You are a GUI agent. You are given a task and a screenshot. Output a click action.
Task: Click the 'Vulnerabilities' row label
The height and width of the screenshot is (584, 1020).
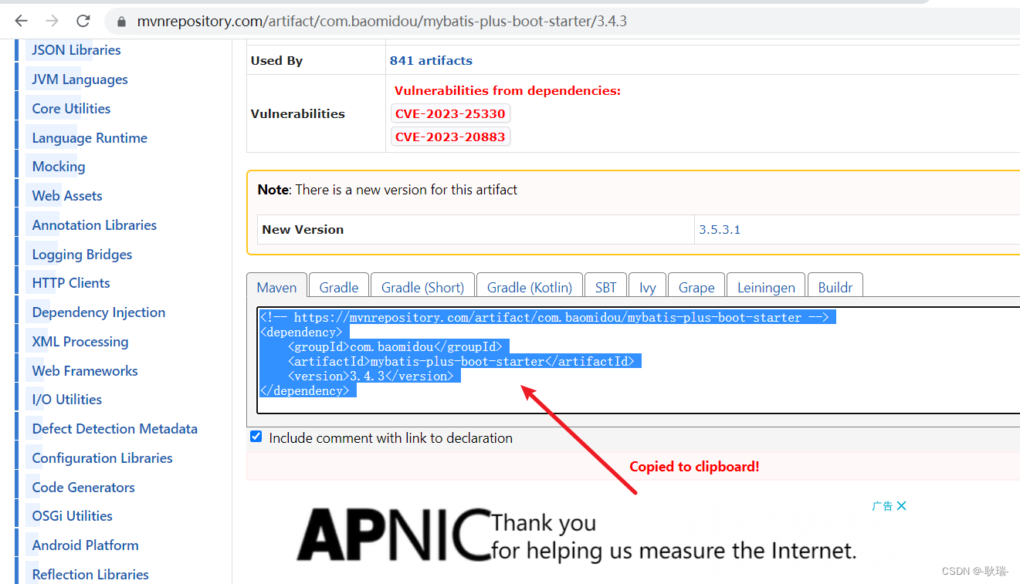pyautogui.click(x=298, y=113)
